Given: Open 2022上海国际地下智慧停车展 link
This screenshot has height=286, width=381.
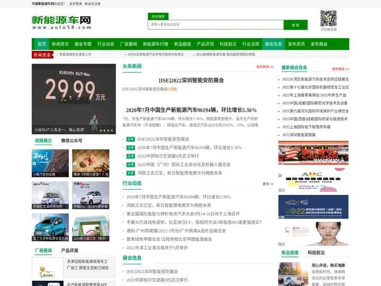Looking at the screenshot, I should [x=306, y=127].
